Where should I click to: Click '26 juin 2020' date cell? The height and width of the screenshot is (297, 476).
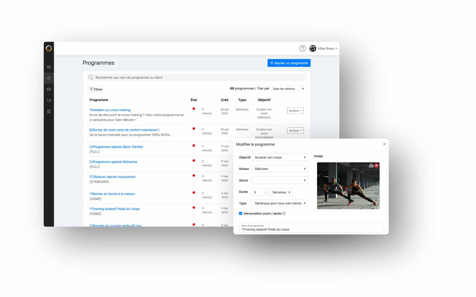224,111
